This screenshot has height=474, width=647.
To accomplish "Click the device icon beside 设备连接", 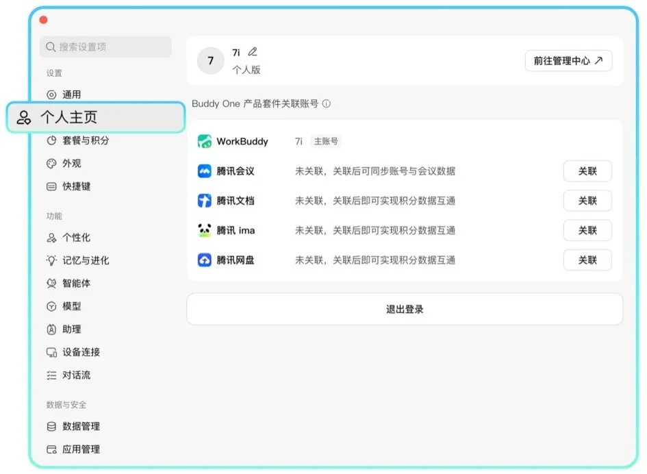I will click(51, 352).
